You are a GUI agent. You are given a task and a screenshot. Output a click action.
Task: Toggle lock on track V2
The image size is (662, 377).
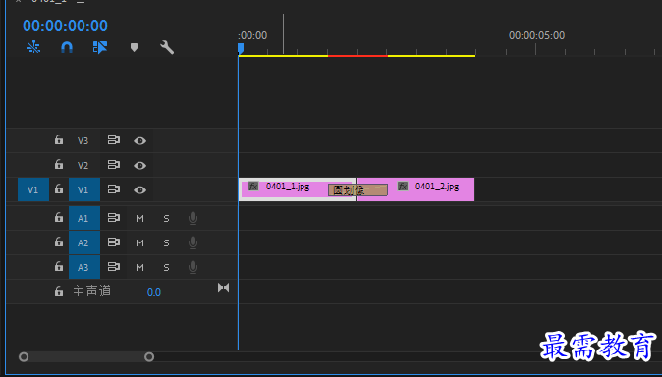(59, 165)
